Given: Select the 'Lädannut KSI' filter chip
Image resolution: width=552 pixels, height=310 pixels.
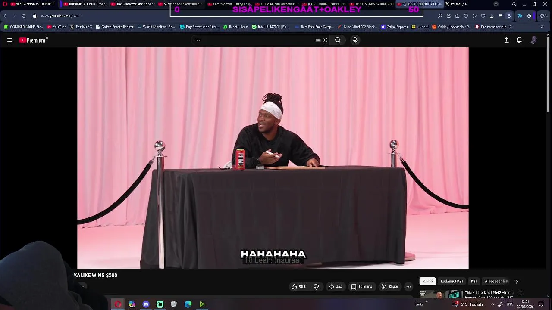Looking at the screenshot, I should (x=452, y=281).
